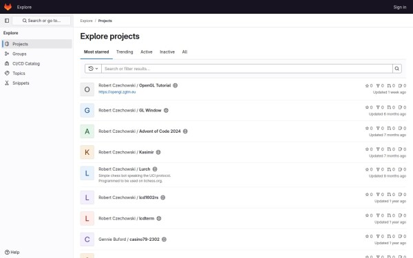Click the globe icon next to Lurch

155,169
